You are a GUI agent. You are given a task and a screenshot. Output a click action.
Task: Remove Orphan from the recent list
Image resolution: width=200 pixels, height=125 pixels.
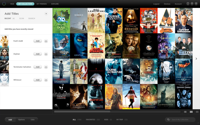pos(46,54)
